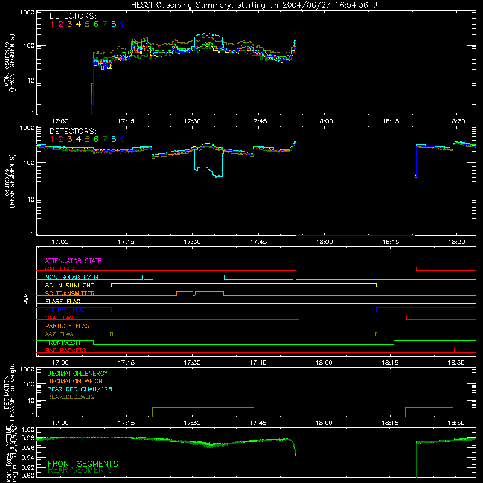This screenshot has height=483, width=483.
Task: Click the SAA_FLAG label
Action: [x=59, y=318]
